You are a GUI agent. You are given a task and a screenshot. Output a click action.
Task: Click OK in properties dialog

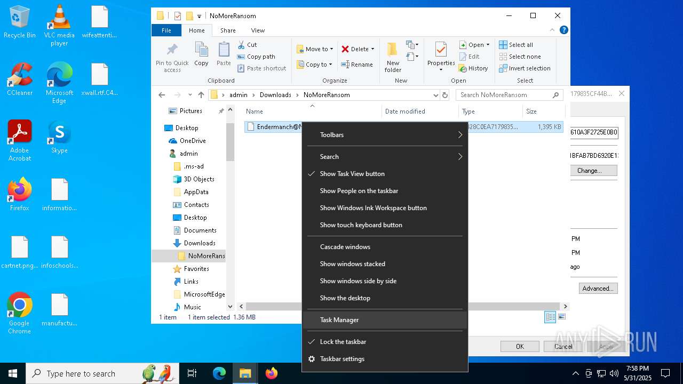(x=520, y=347)
